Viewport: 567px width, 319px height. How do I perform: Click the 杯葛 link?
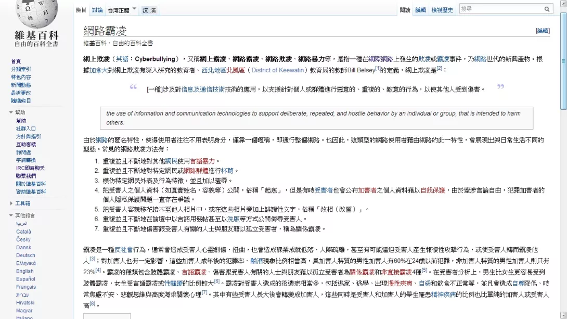(x=227, y=171)
